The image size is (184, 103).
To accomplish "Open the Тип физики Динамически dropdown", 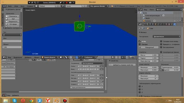I will pos(166,37).
